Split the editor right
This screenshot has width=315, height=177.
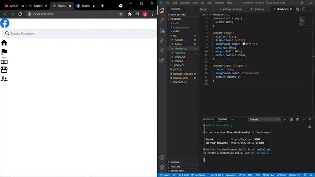coord(304,9)
